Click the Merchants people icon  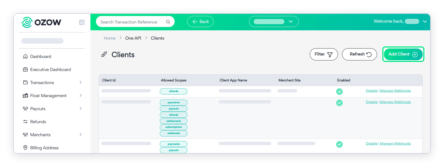pos(25,135)
